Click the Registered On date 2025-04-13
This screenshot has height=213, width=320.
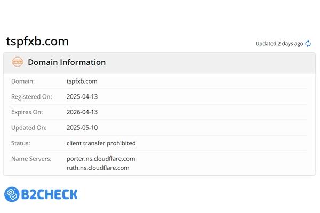pos(82,97)
